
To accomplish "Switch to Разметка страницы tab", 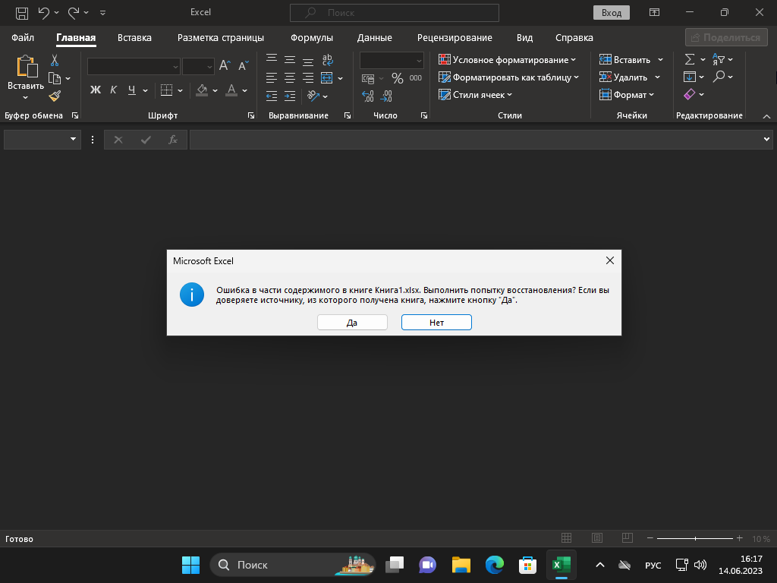I will click(221, 38).
